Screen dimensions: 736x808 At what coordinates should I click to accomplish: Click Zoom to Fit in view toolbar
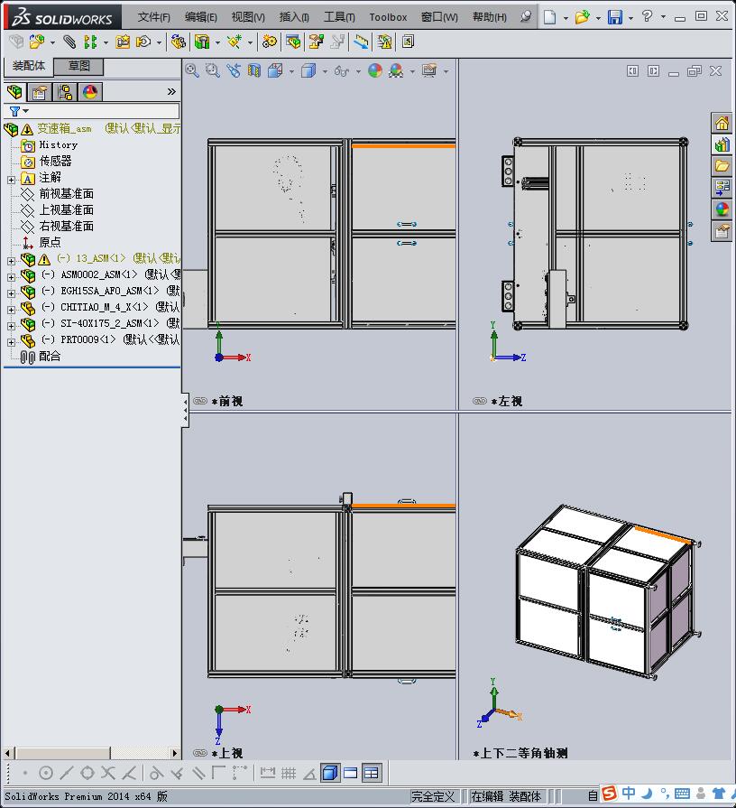[x=192, y=70]
